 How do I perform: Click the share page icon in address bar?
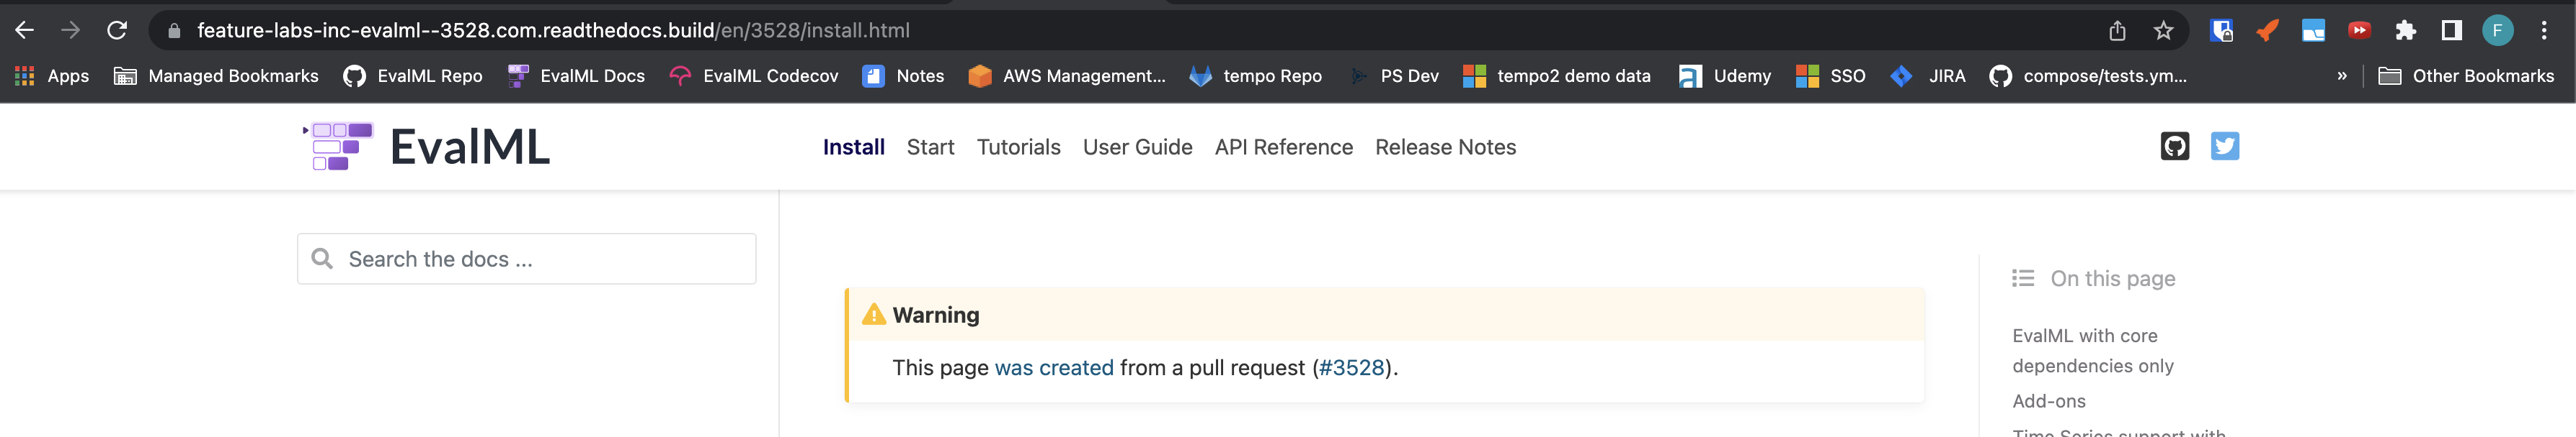click(x=2117, y=31)
